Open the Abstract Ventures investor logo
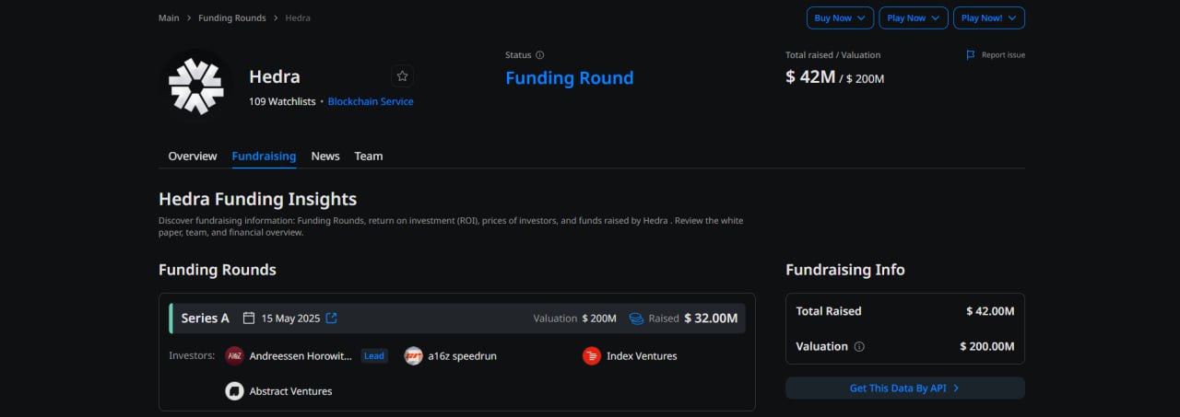This screenshot has height=417, width=1180. [x=234, y=391]
